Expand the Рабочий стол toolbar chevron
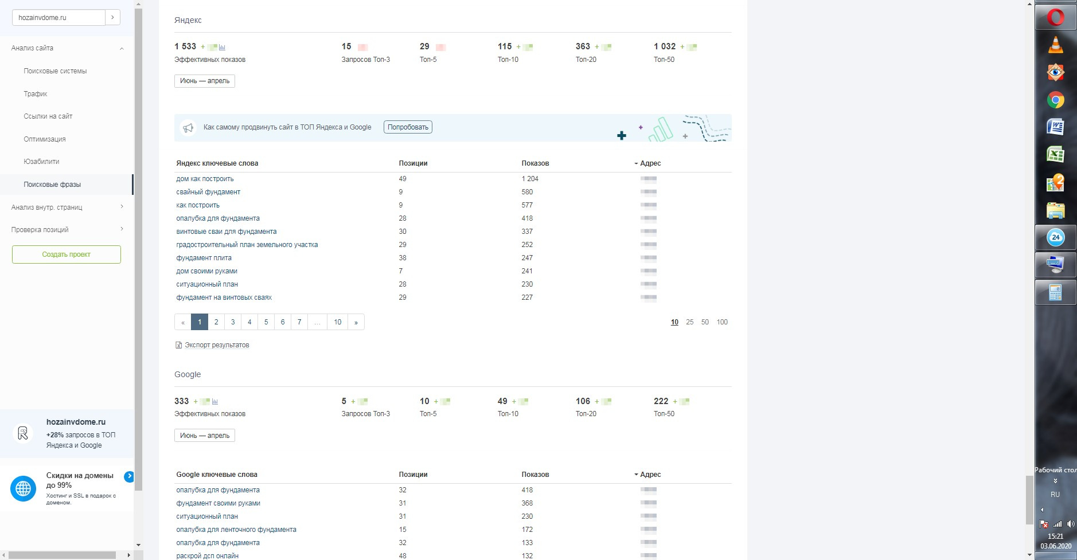 click(x=1055, y=481)
